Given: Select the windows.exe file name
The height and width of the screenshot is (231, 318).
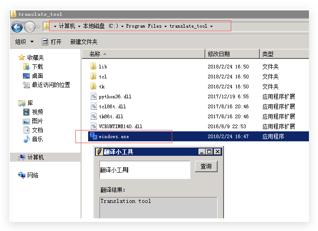Looking at the screenshot, I should [114, 136].
